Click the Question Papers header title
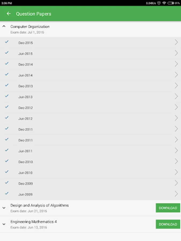Image resolution: width=181 pixels, height=241 pixels. [x=34, y=14]
